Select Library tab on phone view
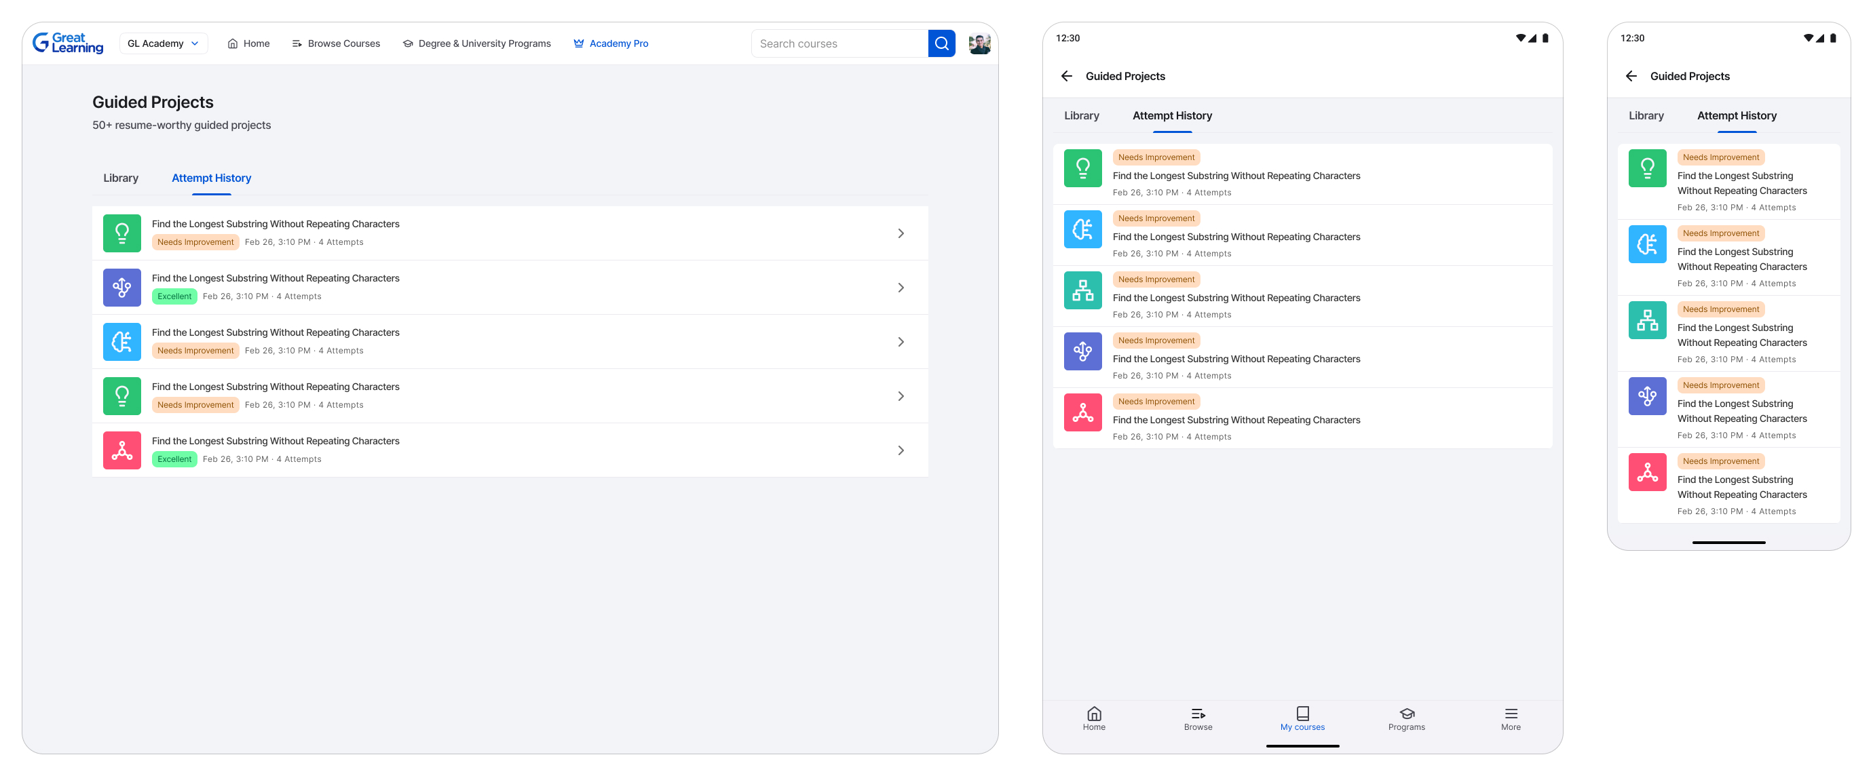The height and width of the screenshot is (776, 1873). (x=1646, y=115)
